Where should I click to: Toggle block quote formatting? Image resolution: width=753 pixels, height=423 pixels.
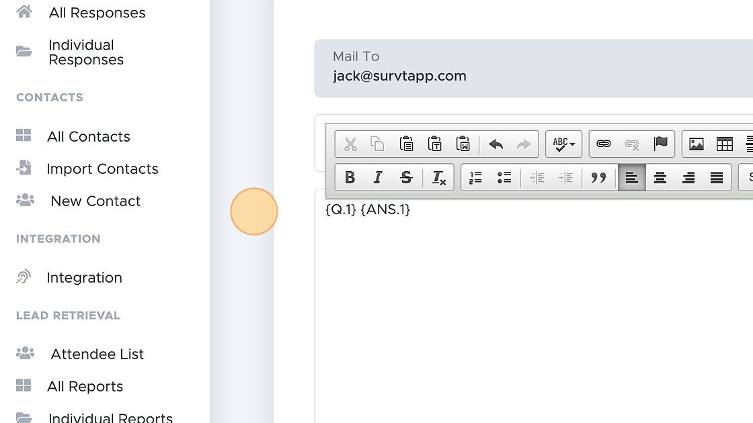tap(598, 177)
